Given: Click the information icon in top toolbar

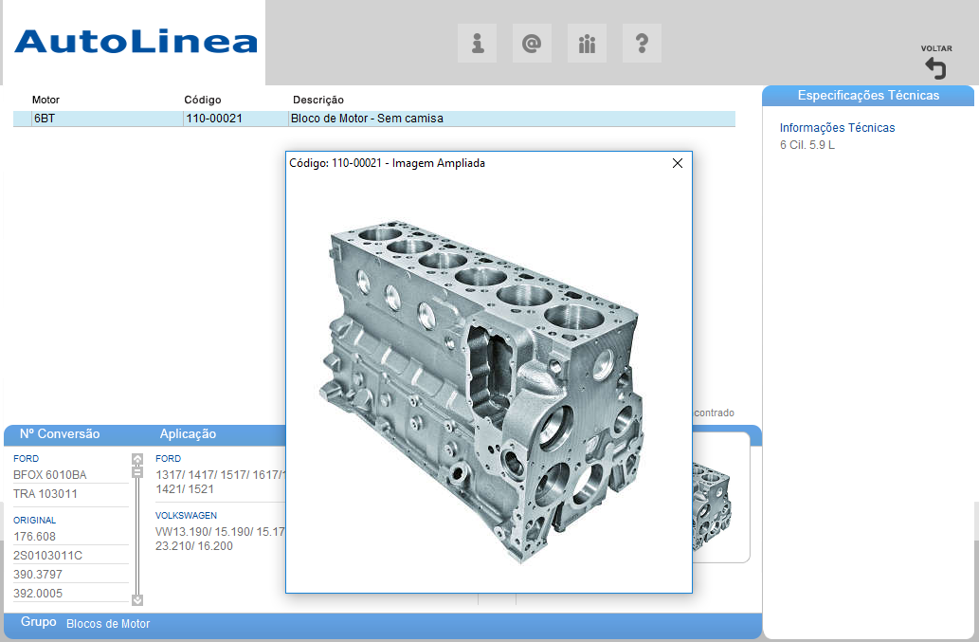Looking at the screenshot, I should pos(477,44).
